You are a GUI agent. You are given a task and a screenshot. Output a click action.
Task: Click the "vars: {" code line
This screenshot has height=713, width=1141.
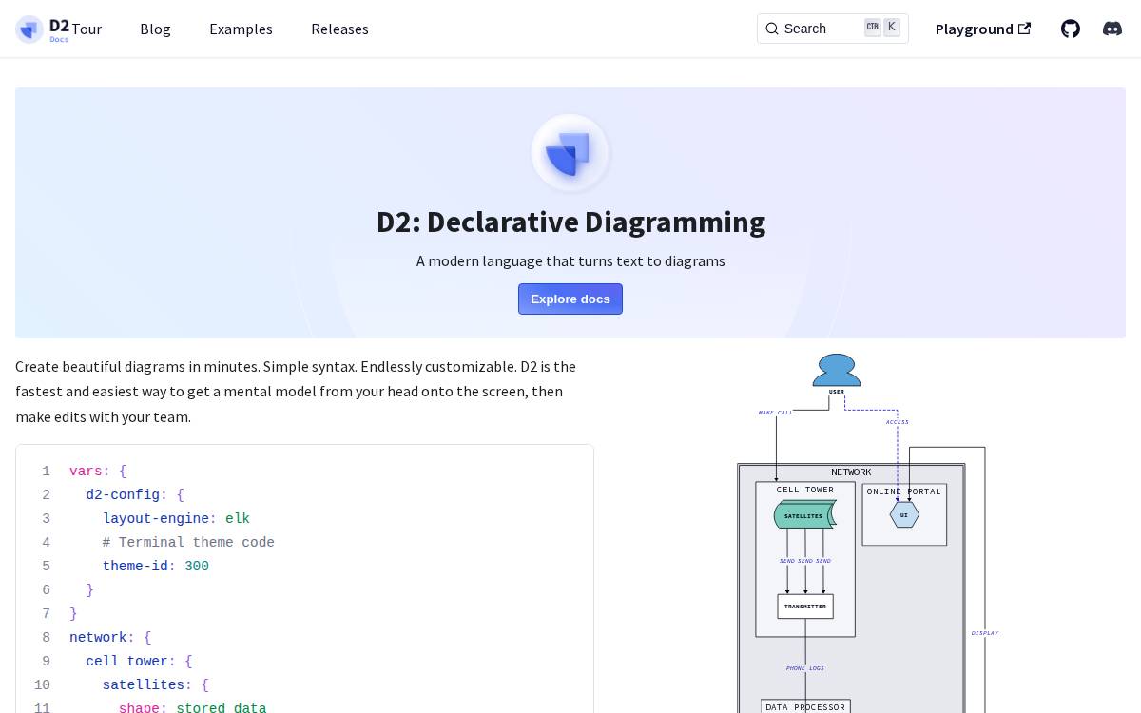(x=98, y=471)
